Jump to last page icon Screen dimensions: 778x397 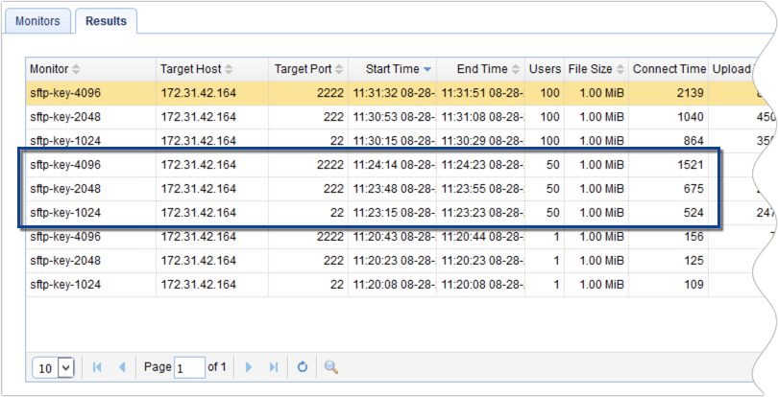click(274, 367)
